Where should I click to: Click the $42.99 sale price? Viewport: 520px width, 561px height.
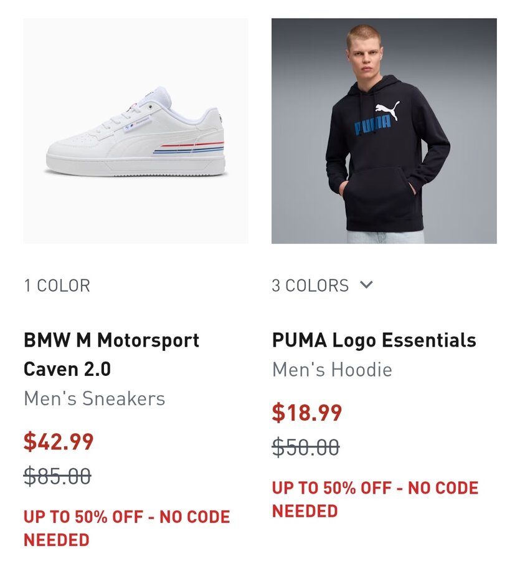click(59, 441)
